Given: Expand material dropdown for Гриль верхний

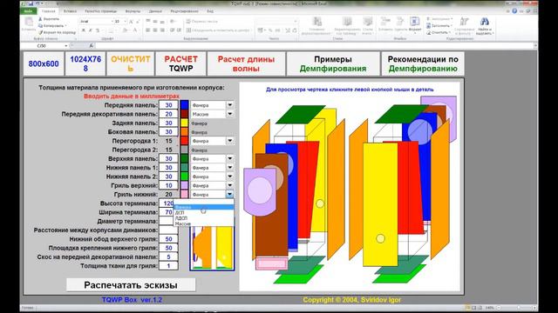Looking at the screenshot, I should click(230, 185).
